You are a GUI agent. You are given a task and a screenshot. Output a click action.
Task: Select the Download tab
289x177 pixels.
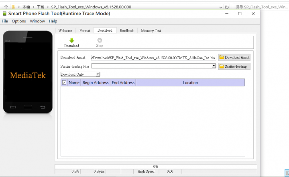(105, 30)
